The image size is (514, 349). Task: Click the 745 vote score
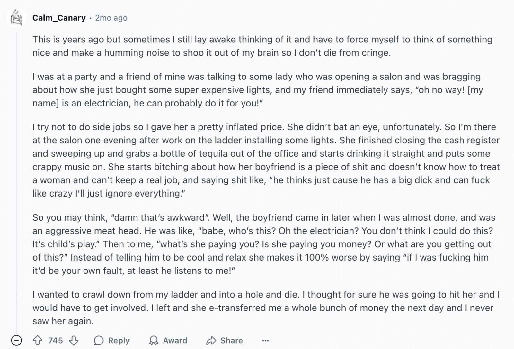[56, 340]
